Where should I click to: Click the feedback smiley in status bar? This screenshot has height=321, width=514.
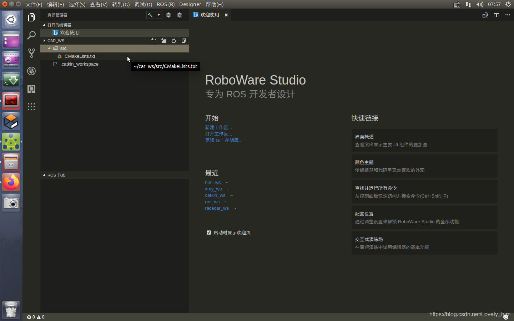coord(506,317)
